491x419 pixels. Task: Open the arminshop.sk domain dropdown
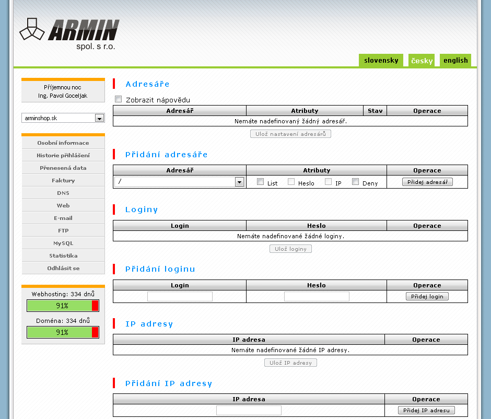click(63, 118)
